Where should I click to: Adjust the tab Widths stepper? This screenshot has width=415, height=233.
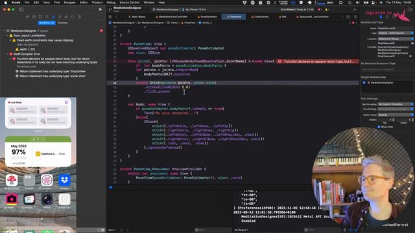[x=394, y=120]
